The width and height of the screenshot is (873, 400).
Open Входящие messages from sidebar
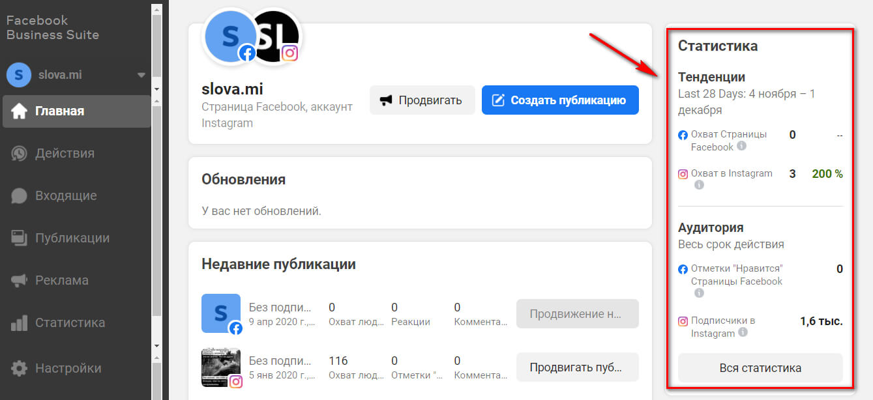[x=20, y=195]
